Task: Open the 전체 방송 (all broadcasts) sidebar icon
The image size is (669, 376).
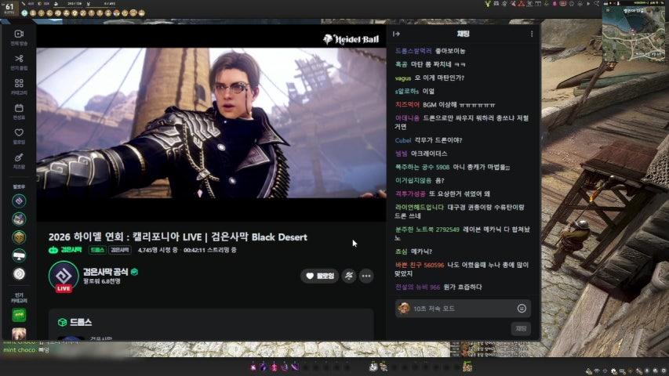Action: coord(19,37)
